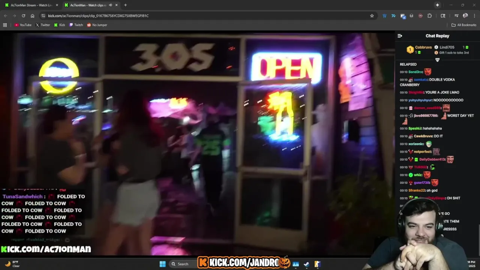Open the browser profile avatar
The image size is (480, 270).
click(465, 16)
